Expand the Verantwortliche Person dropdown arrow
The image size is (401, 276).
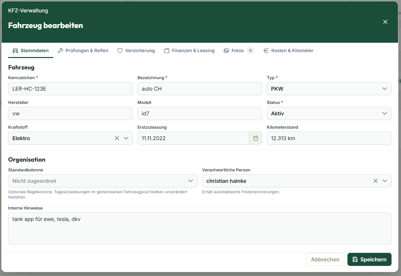[x=385, y=181]
